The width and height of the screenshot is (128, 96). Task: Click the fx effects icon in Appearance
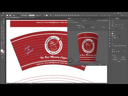click(x=113, y=40)
